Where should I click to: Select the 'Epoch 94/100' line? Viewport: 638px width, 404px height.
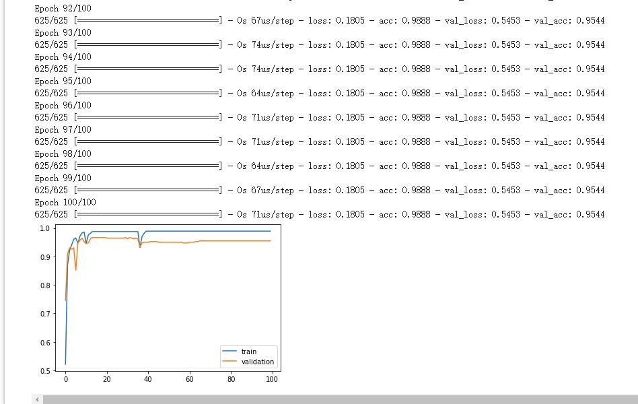[x=63, y=57]
